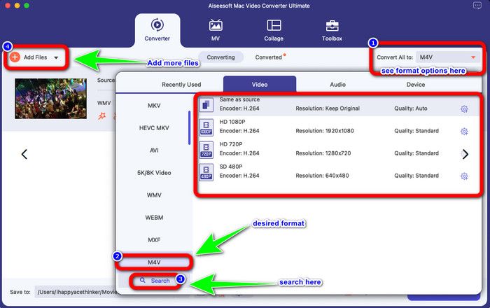Select the Same as source preset

(339, 104)
